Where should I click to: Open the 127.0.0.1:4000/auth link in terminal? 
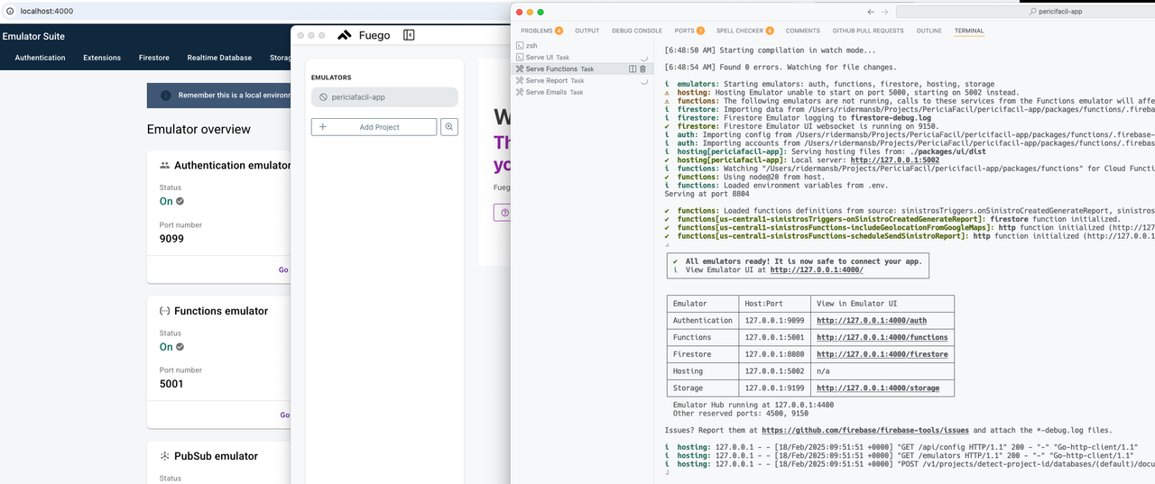tap(872, 320)
